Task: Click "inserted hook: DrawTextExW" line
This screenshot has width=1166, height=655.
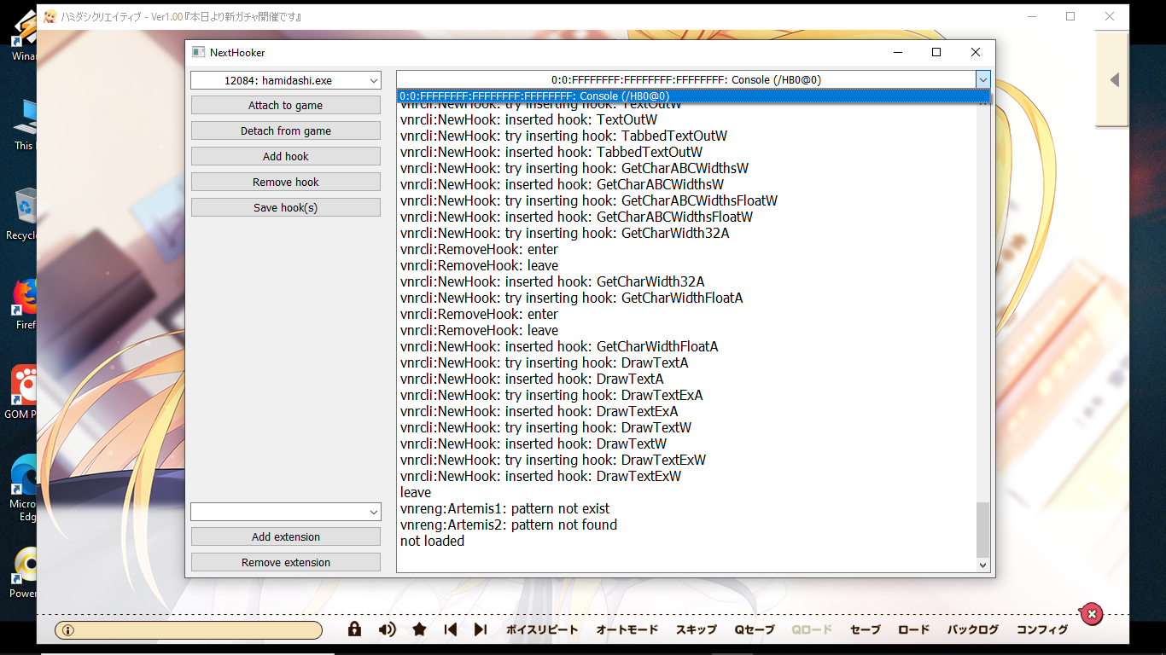Action: coord(541,477)
